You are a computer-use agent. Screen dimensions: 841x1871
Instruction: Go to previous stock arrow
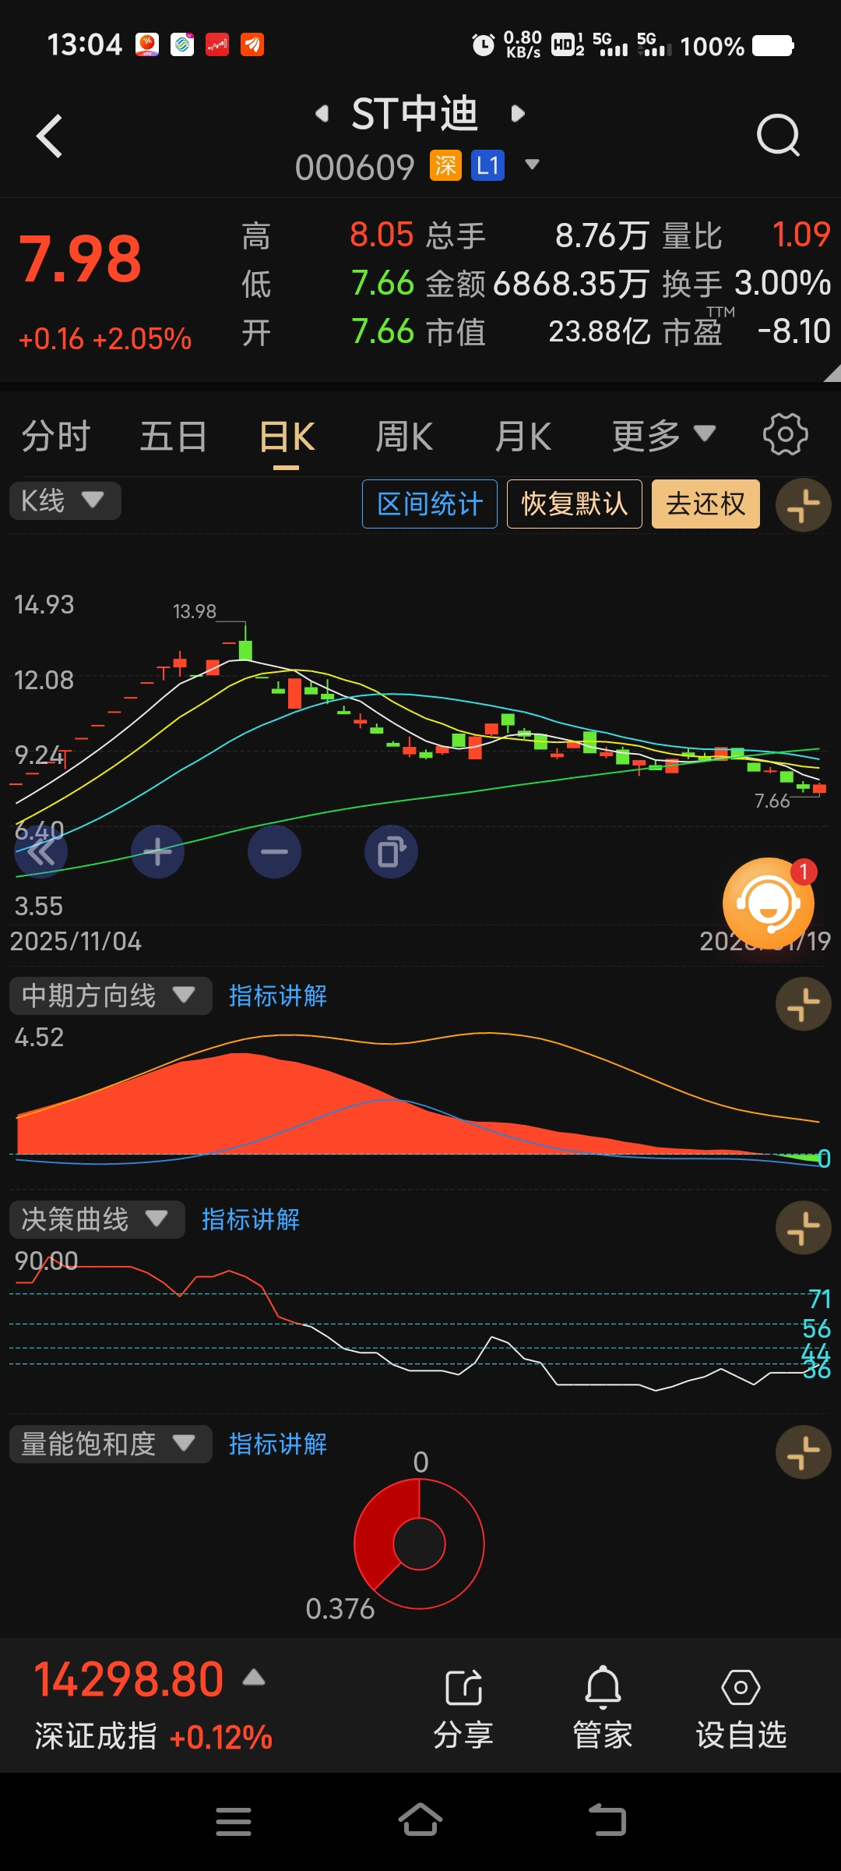point(322,114)
